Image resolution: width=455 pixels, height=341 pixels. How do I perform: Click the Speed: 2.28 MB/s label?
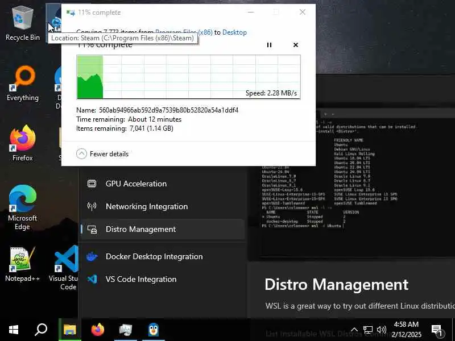271,93
